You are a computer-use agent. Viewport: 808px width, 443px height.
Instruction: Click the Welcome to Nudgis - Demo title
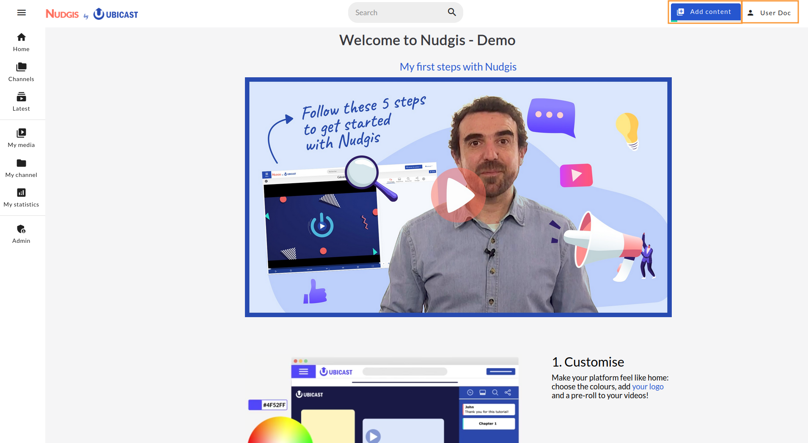tap(427, 40)
